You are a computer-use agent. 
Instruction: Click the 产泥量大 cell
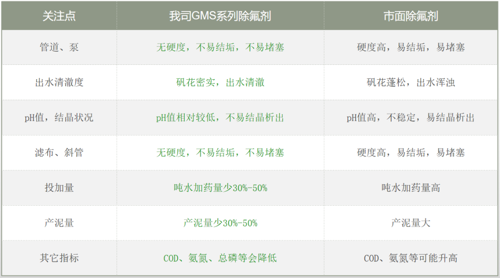pyautogui.click(x=411, y=223)
